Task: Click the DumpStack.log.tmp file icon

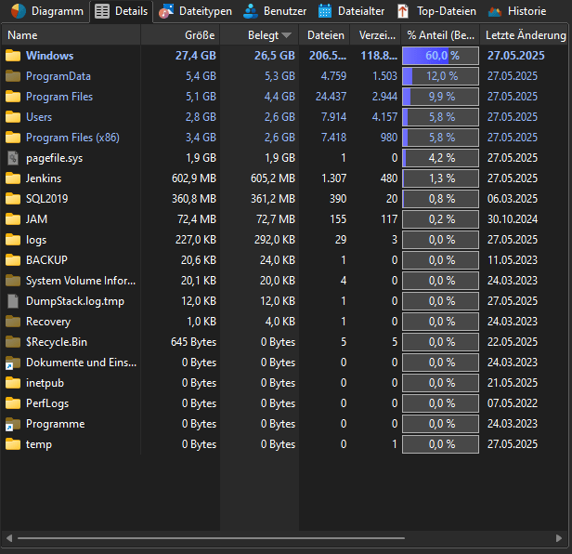Action: [x=13, y=301]
